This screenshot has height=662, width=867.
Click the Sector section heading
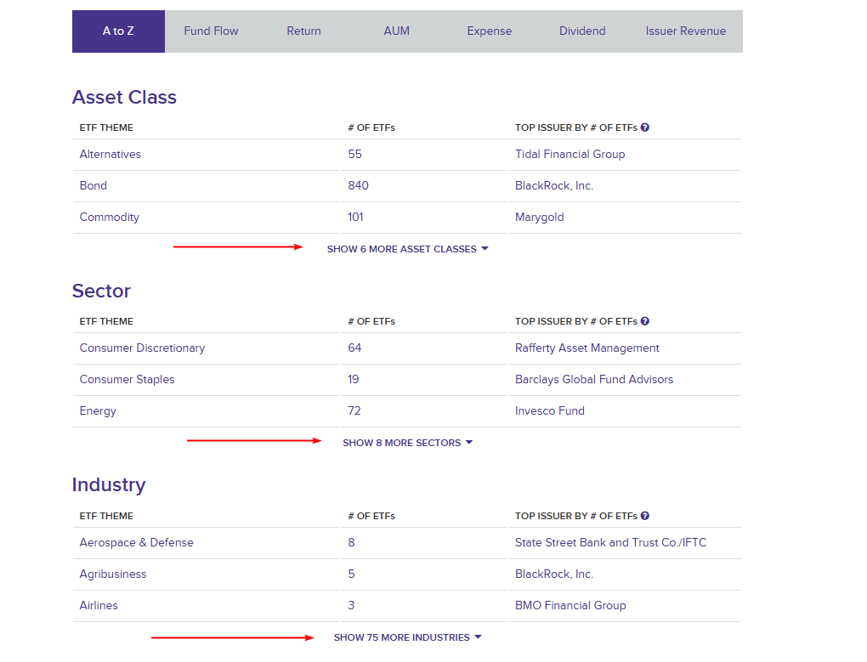coord(101,291)
